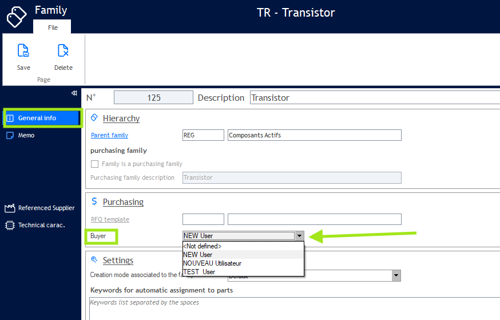Enable 'Family is a purchasing family' checkbox
The width and height of the screenshot is (500, 320).
point(95,164)
